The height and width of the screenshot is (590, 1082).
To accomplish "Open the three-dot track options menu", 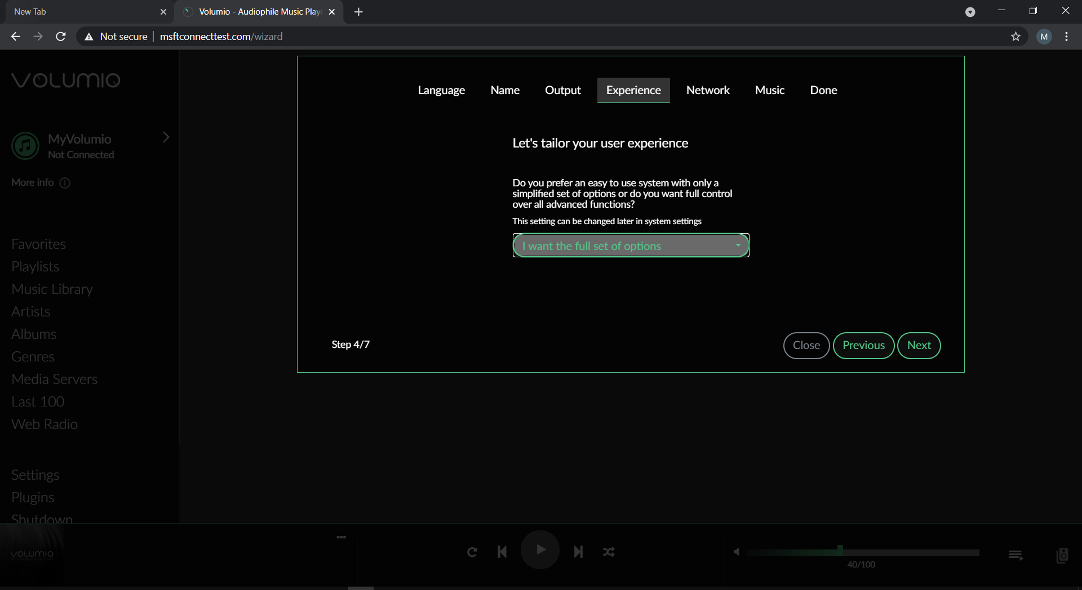I will (x=342, y=537).
